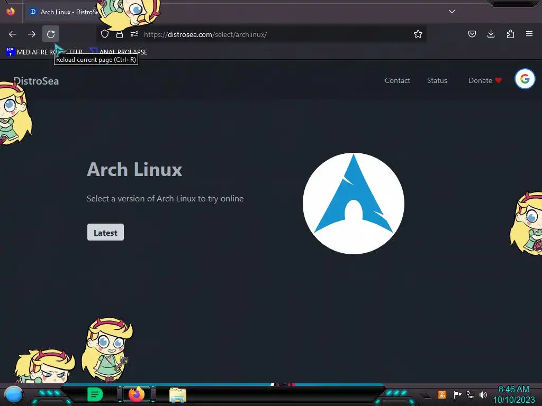The height and width of the screenshot is (406, 542).
Task: Click the orange tray icon
Action: tap(442, 394)
